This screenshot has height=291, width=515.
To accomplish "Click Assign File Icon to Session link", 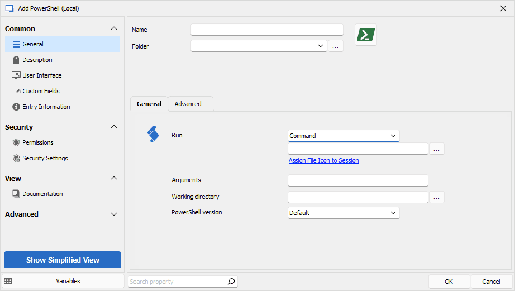I will [323, 160].
